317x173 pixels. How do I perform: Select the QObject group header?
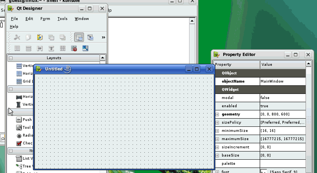point(261,73)
